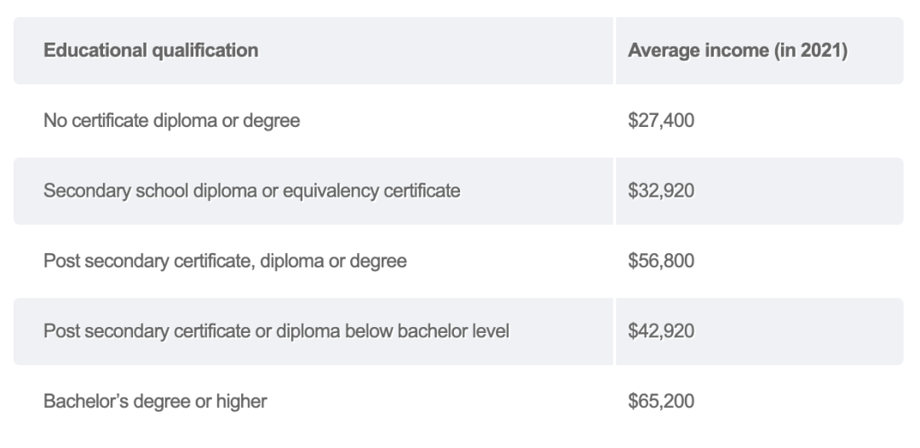Click the $65,200 income value
The width and height of the screenshot is (920, 448).
click(x=661, y=401)
